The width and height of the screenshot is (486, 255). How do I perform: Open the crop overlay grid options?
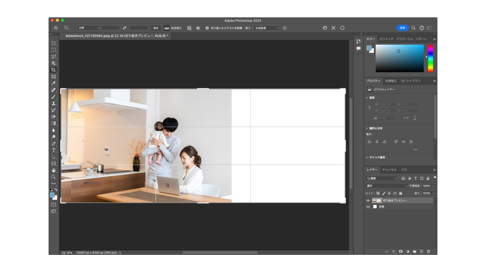(189, 28)
